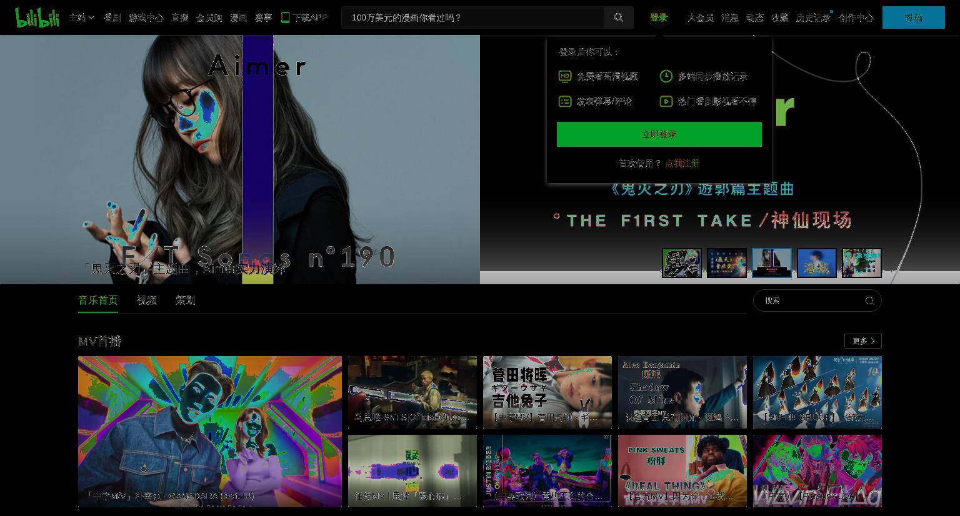Click the clock icon for 多端同步播放记录
This screenshot has height=516, width=960.
pos(666,76)
